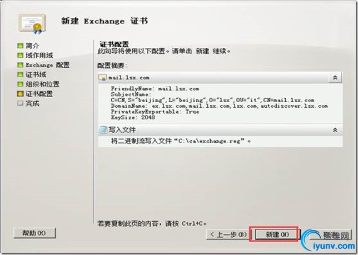Select the Exchange 配置 step label
This screenshot has height=255, width=358.
point(47,65)
